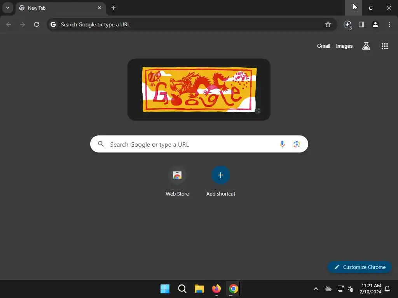This screenshot has height=298, width=398.
Task: Open the tab search dropdown arrow
Action: tap(8, 8)
